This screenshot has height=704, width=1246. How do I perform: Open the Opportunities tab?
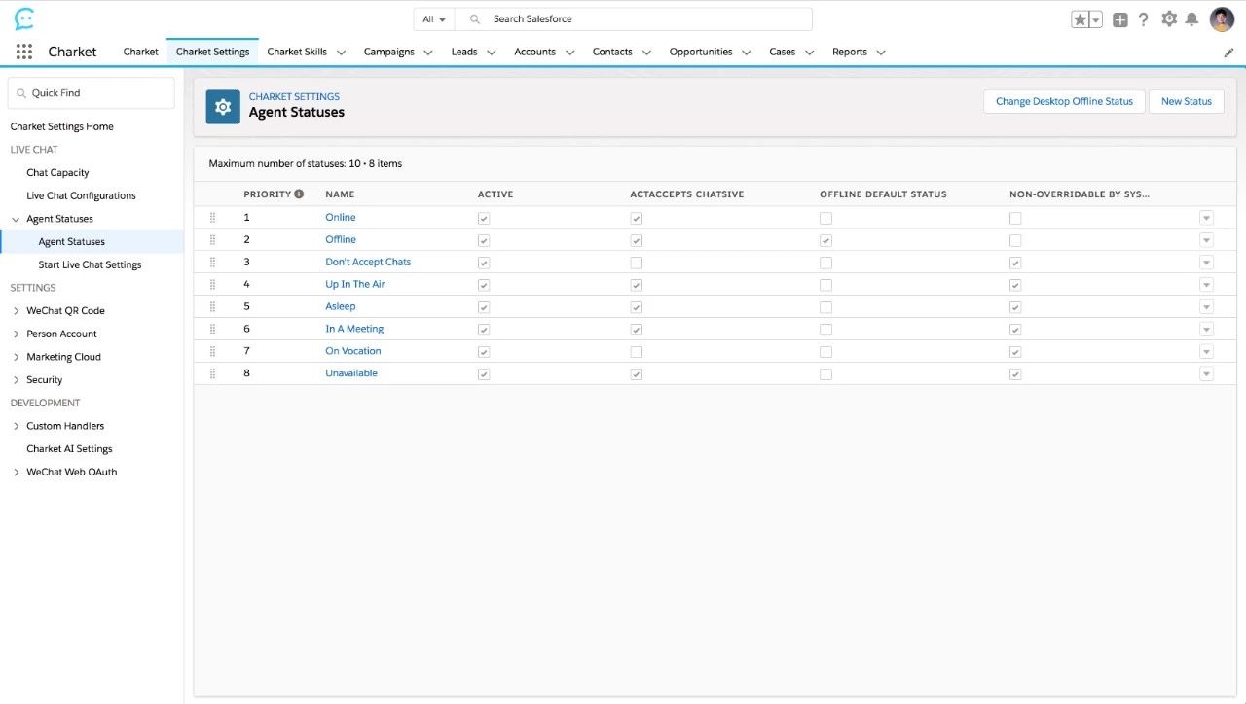[x=700, y=52]
